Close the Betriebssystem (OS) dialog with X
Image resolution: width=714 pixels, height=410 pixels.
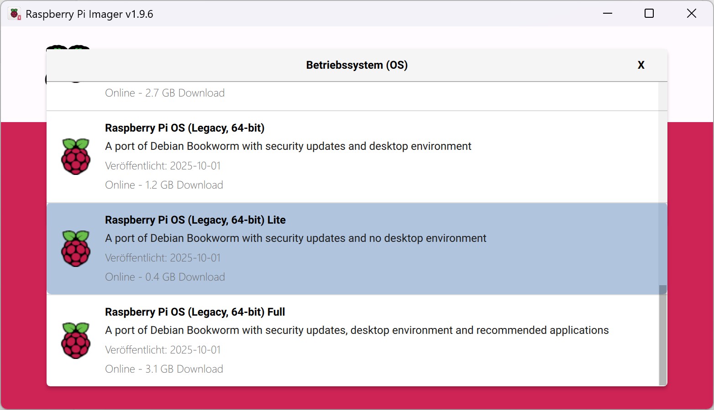(641, 65)
